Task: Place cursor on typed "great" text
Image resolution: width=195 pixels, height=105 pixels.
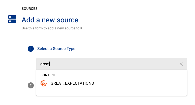Action: 45,64
